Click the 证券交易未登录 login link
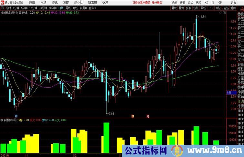Screen dimensions: 244x157 141,3
